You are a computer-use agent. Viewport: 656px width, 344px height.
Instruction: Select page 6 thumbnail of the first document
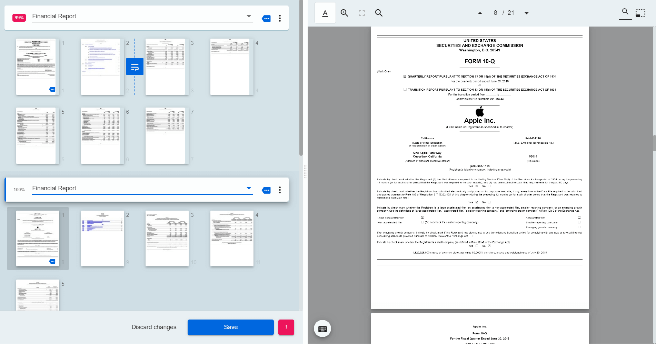[102, 135]
